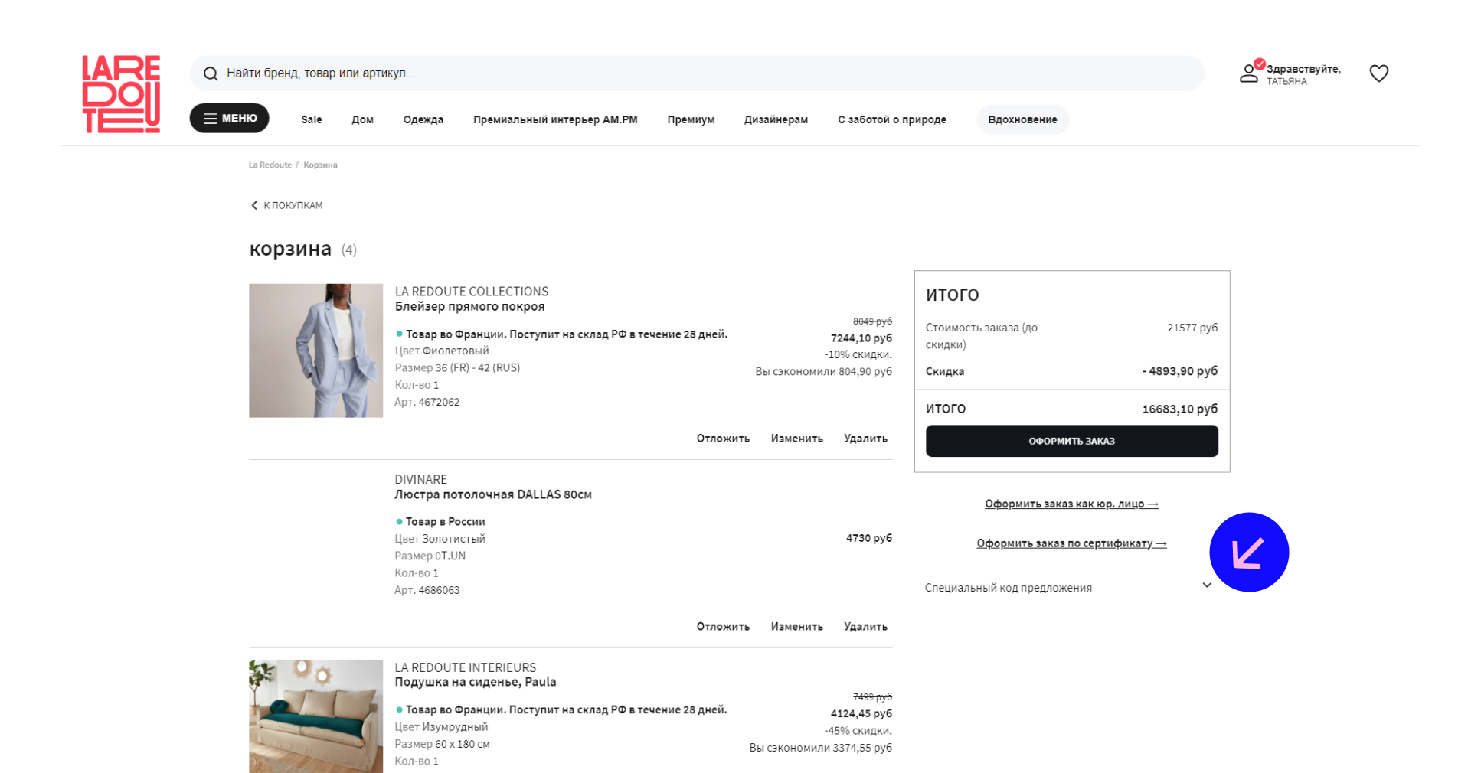
Task: Click Изменить for the blazer
Action: [797, 439]
